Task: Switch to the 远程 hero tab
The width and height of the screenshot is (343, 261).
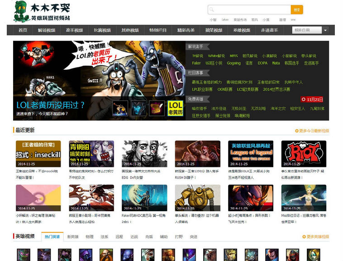Action: (x=119, y=237)
